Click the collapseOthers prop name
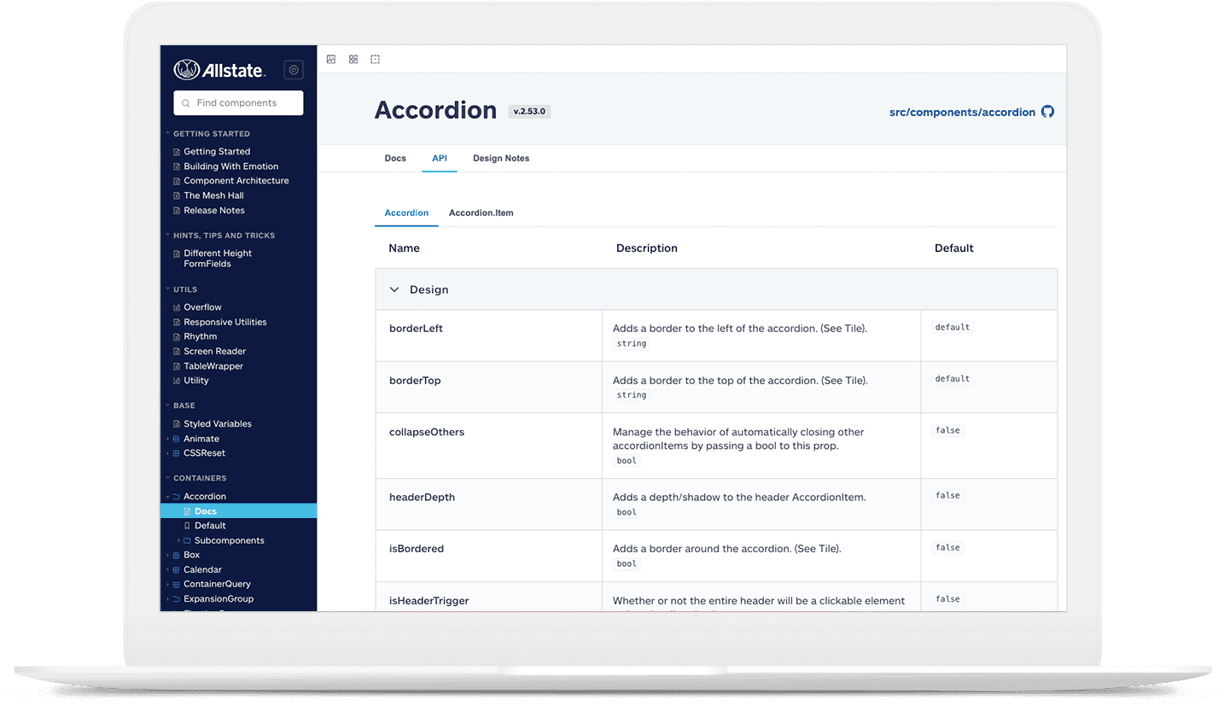The image size is (1230, 705). tap(427, 432)
